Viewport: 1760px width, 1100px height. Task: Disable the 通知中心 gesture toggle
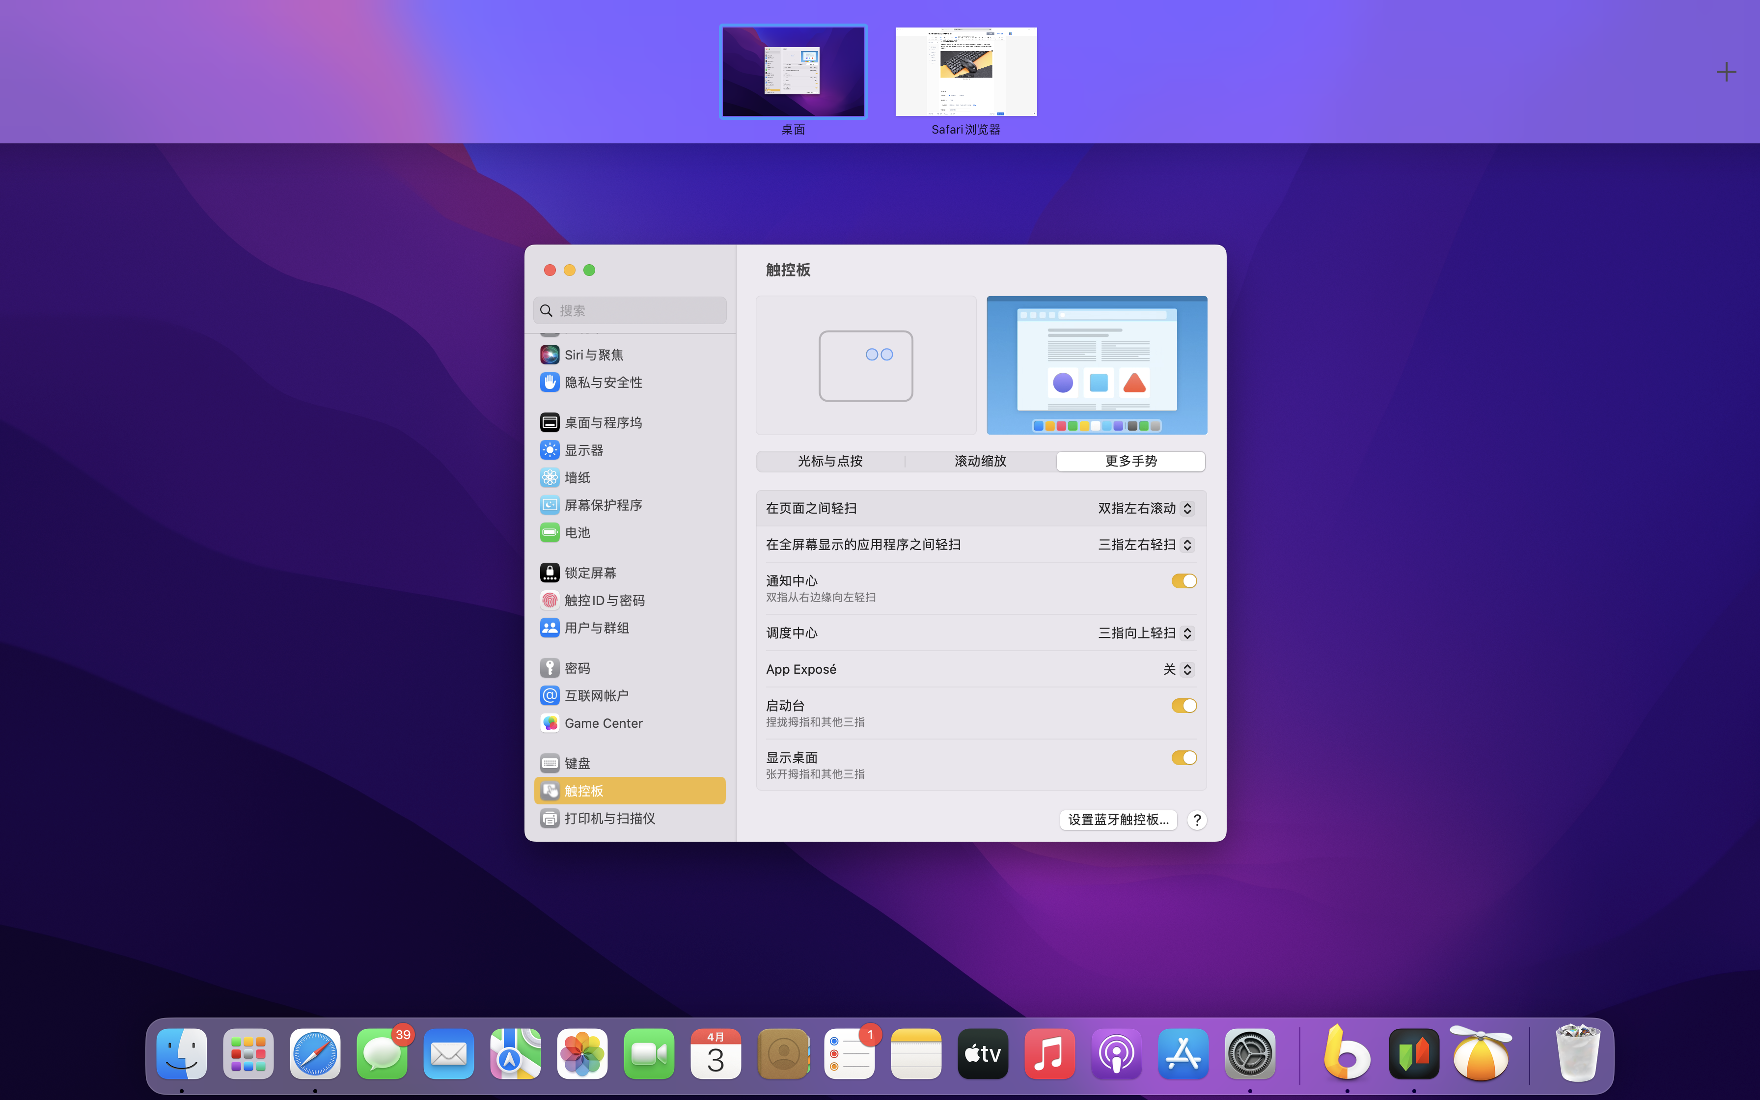click(x=1183, y=580)
